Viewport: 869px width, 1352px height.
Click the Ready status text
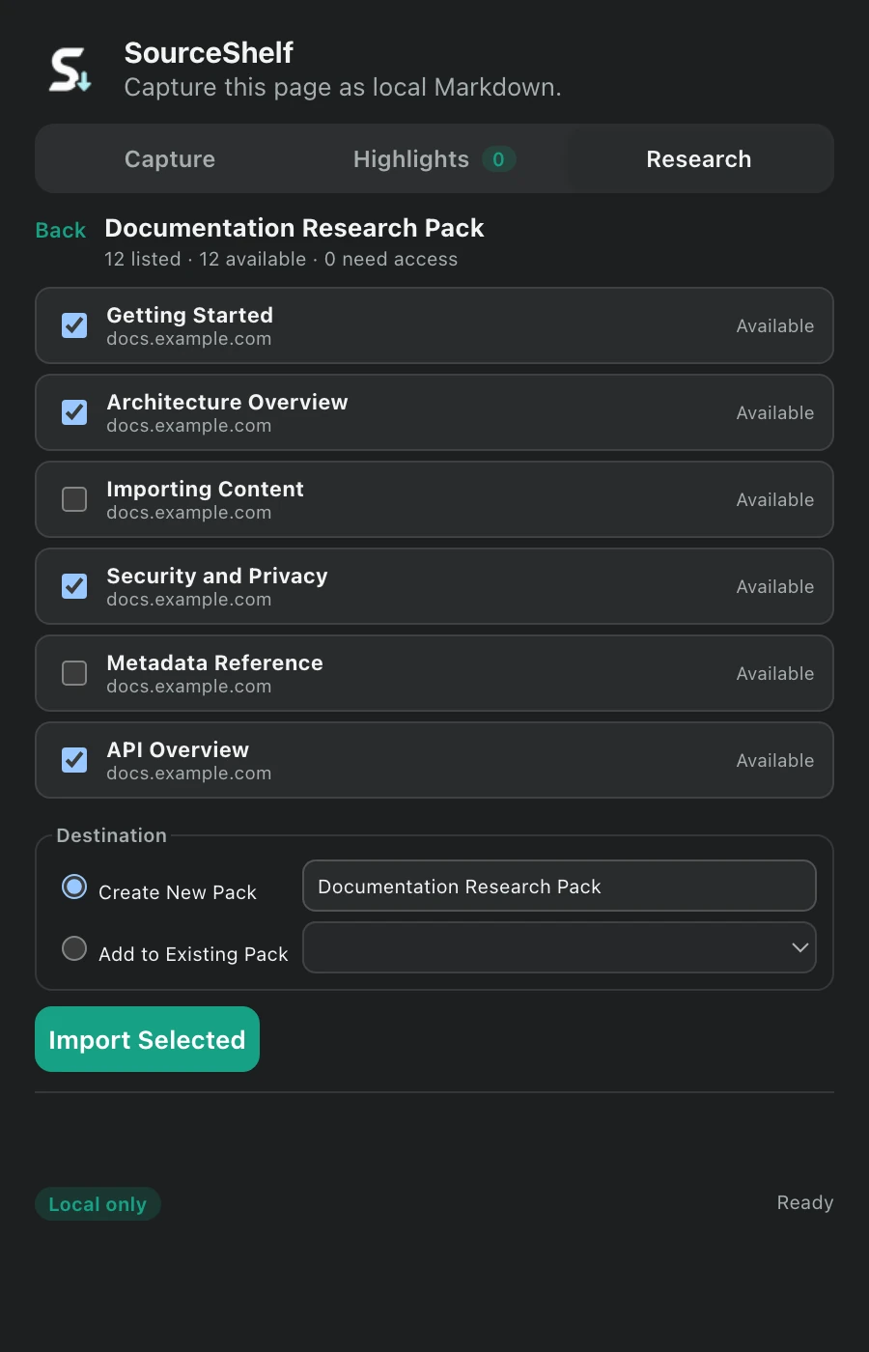[x=805, y=1203]
